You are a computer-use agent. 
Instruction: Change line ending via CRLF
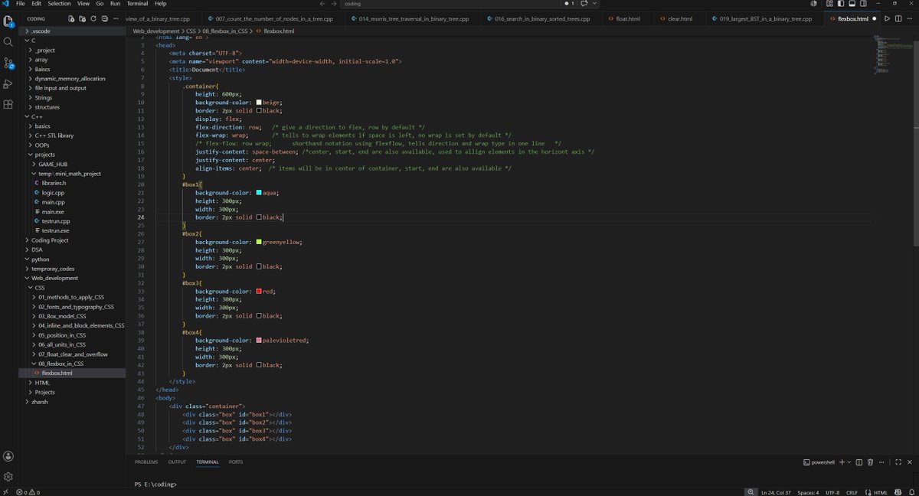point(852,492)
